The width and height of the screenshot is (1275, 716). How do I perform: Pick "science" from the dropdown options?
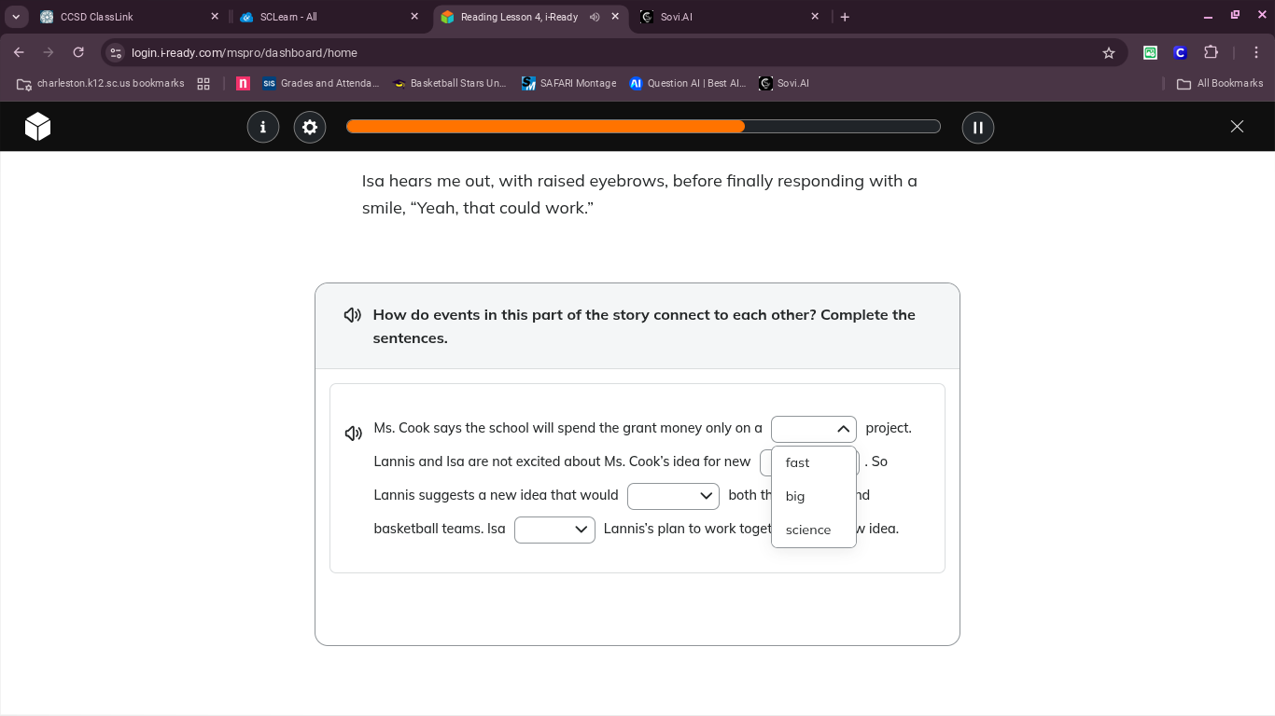coord(808,530)
